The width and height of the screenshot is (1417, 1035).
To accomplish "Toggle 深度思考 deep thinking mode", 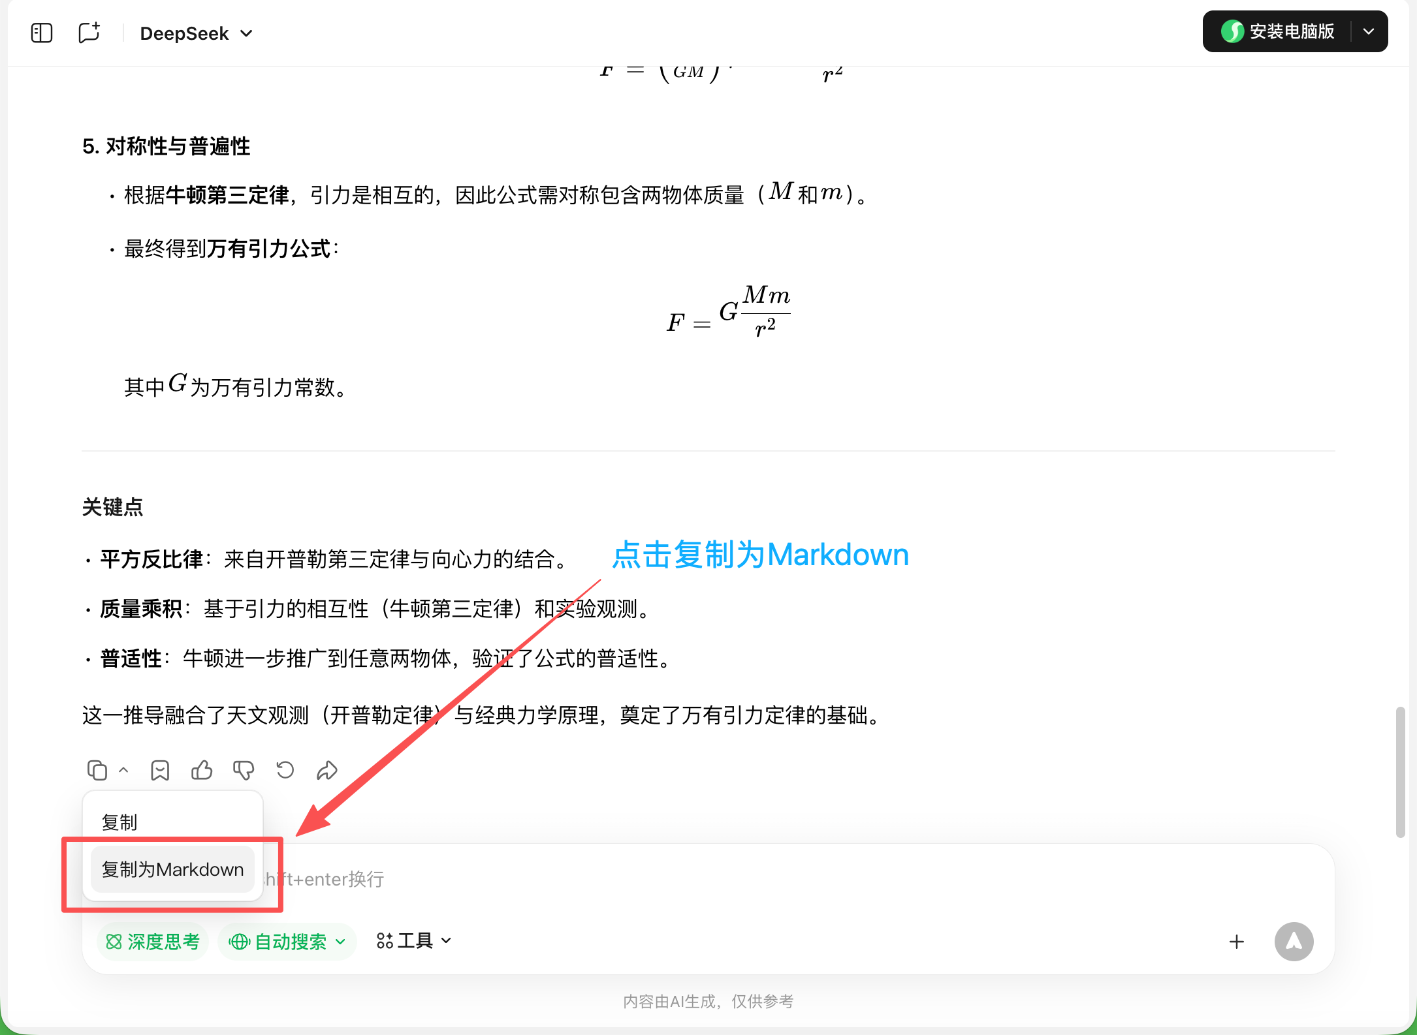I will coord(153,942).
